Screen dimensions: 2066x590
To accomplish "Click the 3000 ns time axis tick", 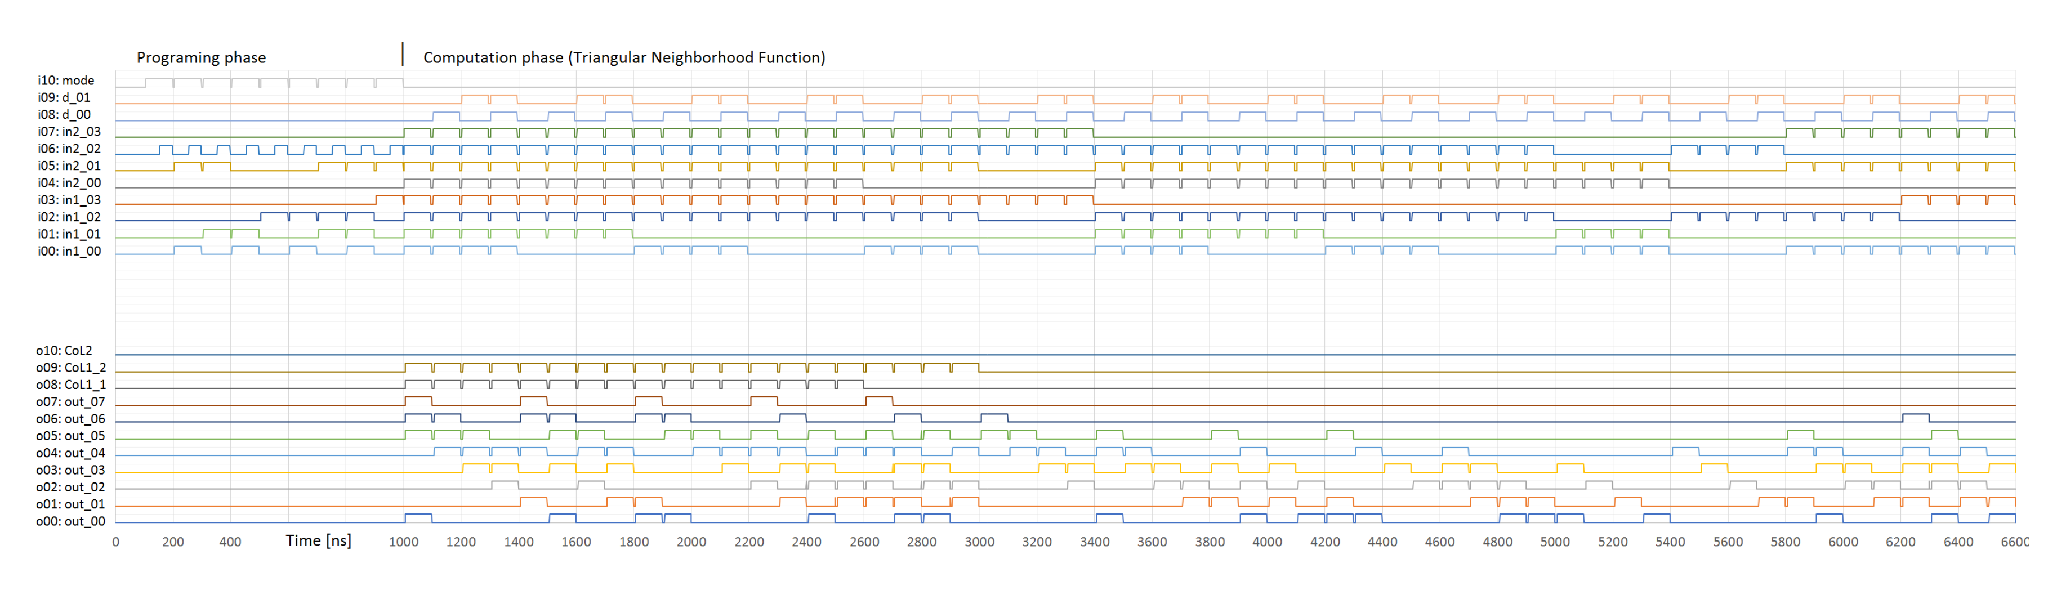I will [979, 543].
